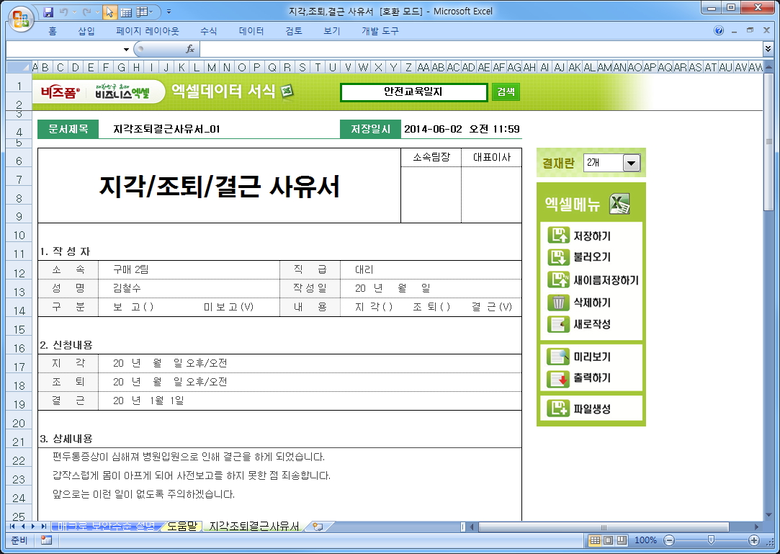Select the 미 보 고 (V) option cell
The image size is (780, 554).
click(228, 307)
